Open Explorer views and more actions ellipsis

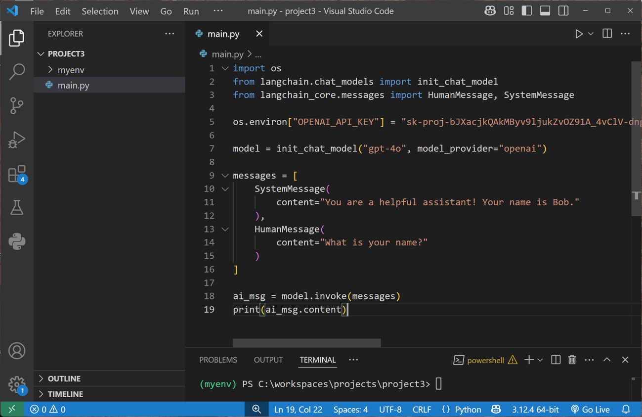coord(170,34)
